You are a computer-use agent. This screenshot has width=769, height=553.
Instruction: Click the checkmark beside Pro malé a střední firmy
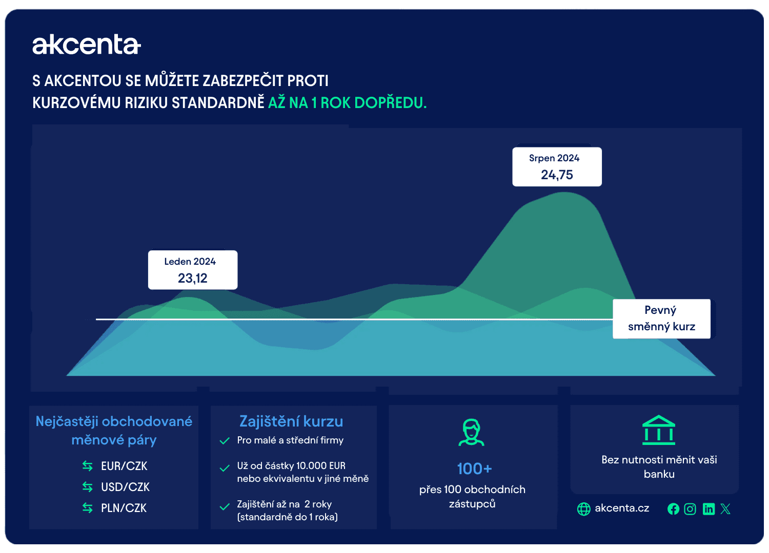click(x=225, y=441)
